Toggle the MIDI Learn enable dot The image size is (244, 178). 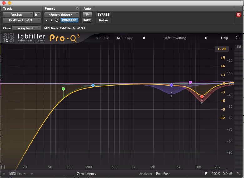(4, 174)
